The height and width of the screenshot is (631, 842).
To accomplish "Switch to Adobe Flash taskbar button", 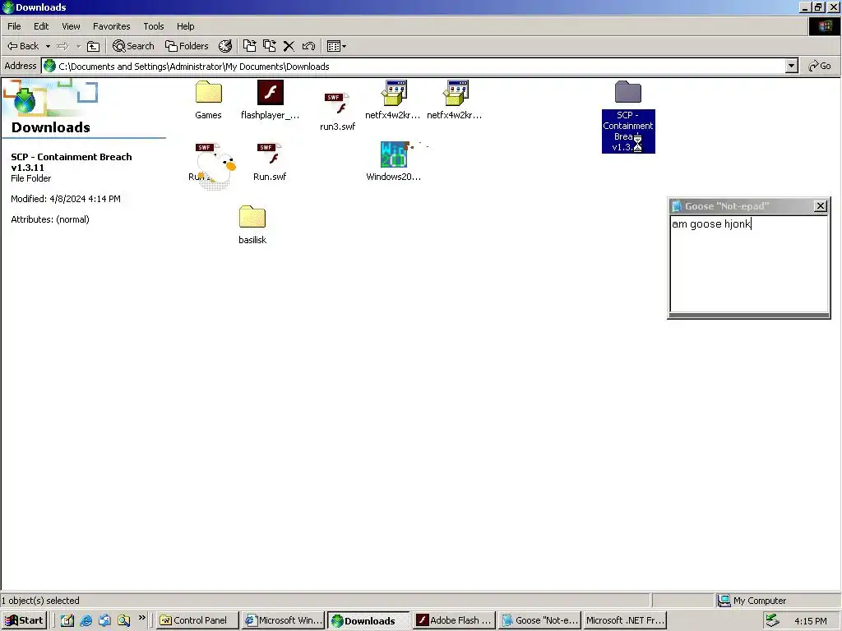I will [454, 620].
